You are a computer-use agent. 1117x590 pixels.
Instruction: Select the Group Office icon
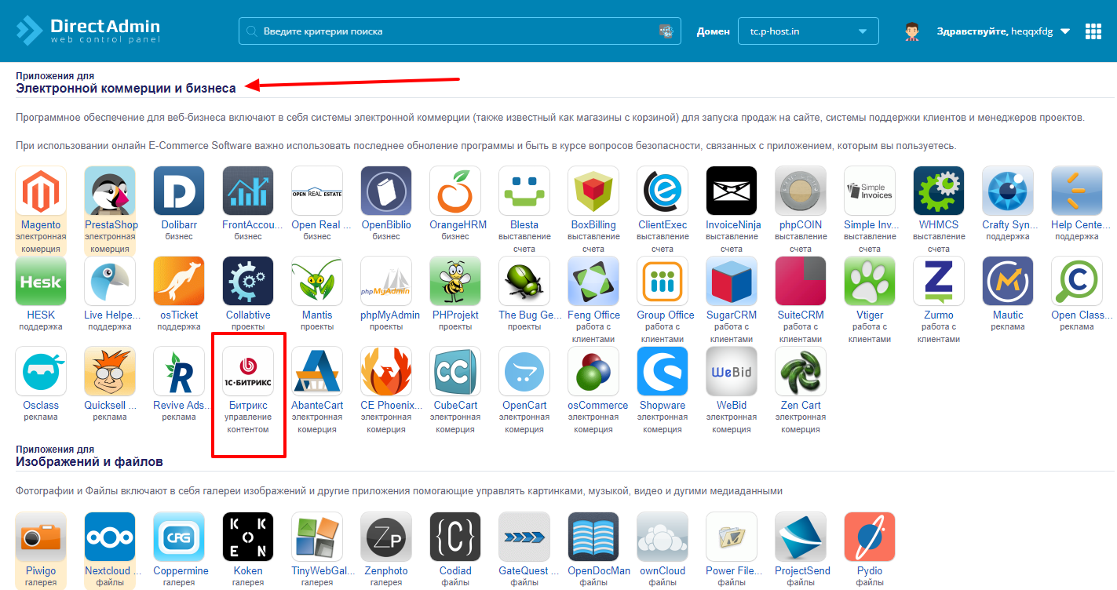coord(663,281)
